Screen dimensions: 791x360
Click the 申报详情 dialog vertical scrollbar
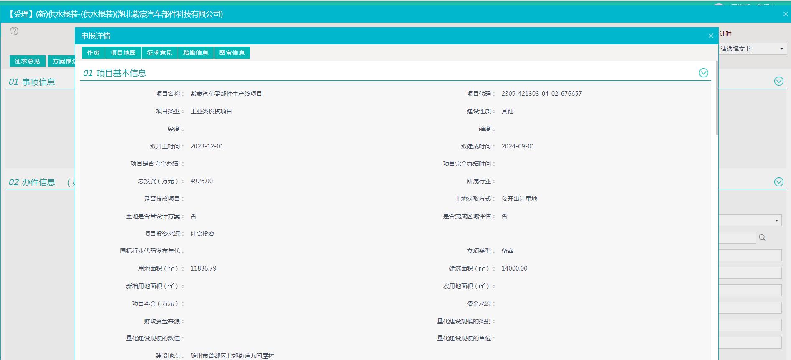point(717,98)
